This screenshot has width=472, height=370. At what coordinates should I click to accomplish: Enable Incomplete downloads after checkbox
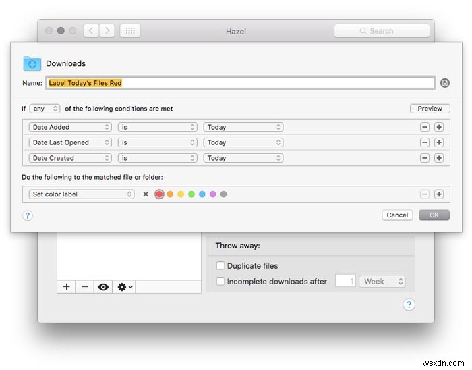click(220, 281)
